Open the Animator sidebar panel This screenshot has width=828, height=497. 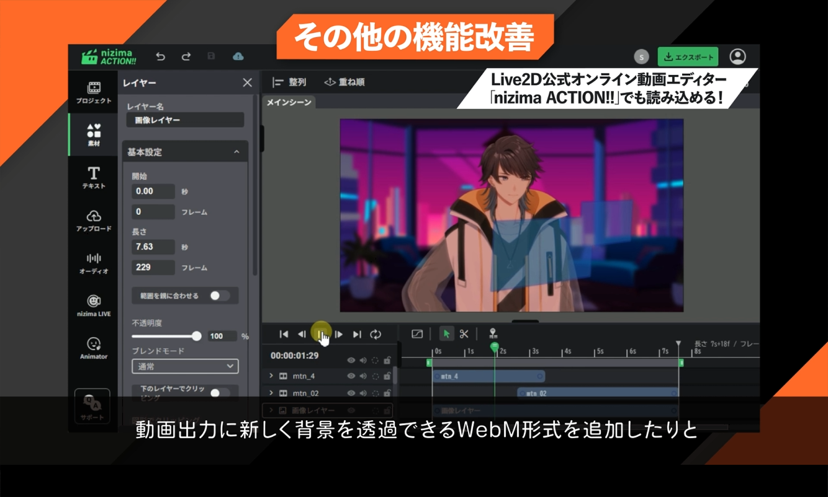tap(94, 348)
